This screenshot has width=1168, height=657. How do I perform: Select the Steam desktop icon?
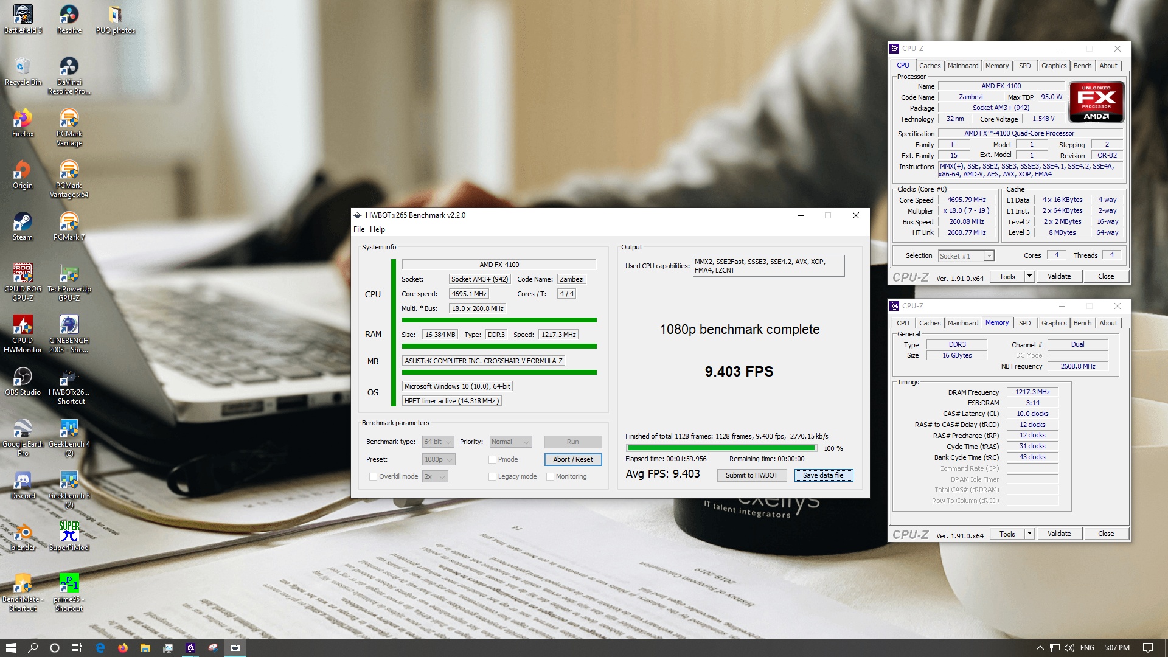[x=23, y=226]
